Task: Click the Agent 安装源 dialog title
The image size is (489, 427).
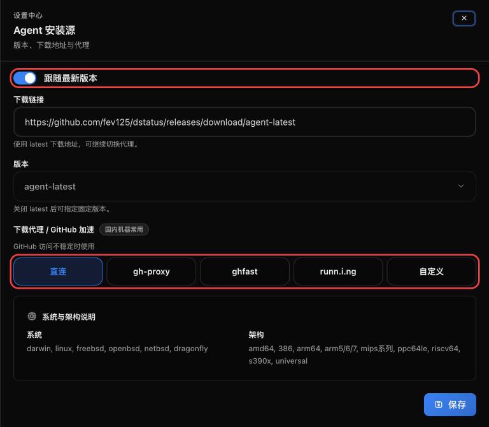Action: 45,31
